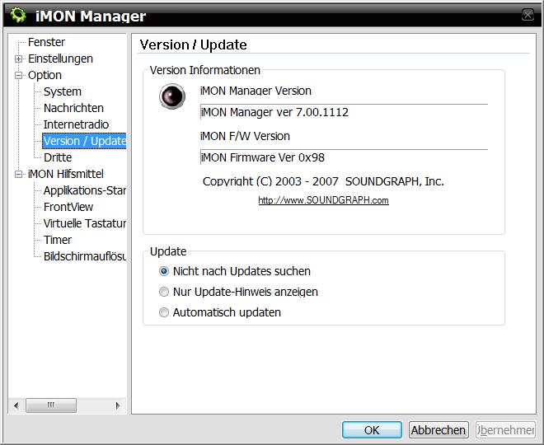Open Bildschirmauflösung tree item
Viewport: 544px width, 445px height.
pyautogui.click(x=85, y=256)
